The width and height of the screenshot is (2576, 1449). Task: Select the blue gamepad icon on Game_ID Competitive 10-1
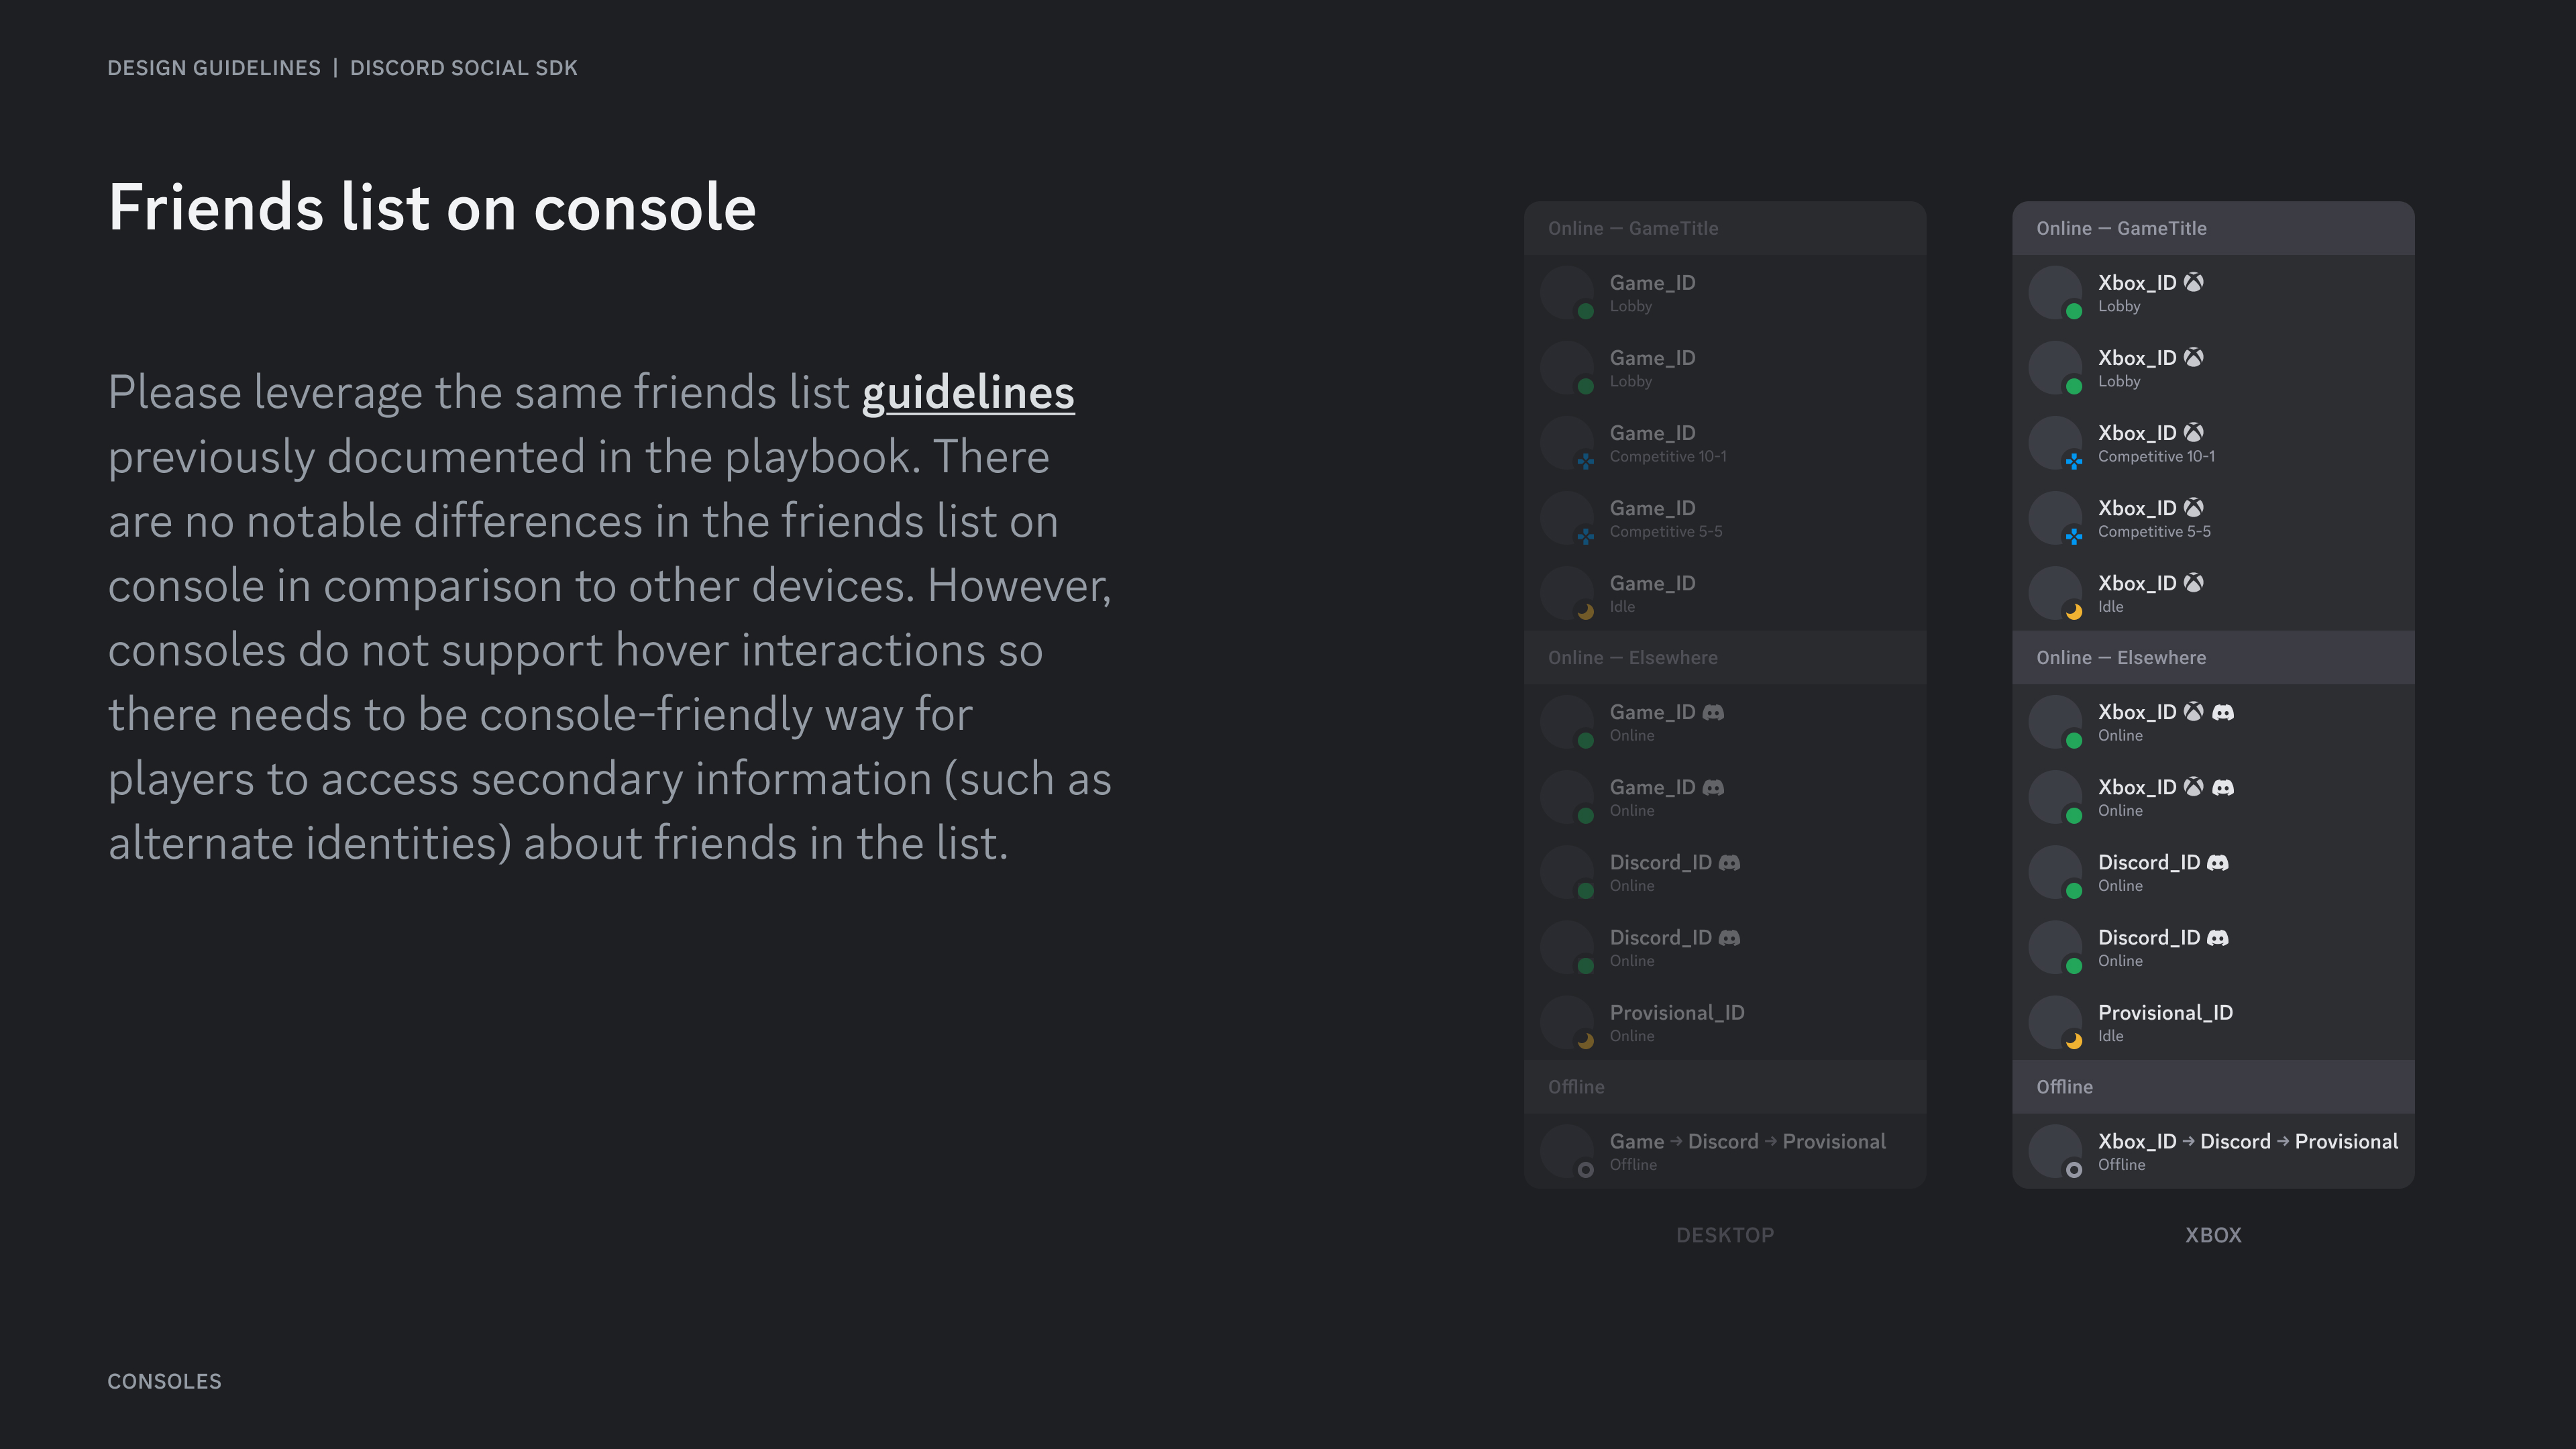click(1585, 462)
